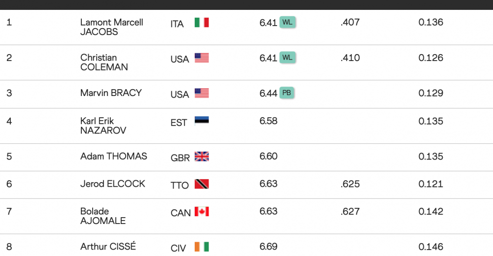Click the PB badge for Marvin Bracy
The image size is (493, 256).
click(x=287, y=93)
